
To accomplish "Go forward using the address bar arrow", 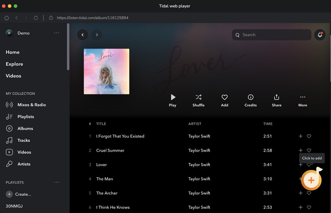I will click(x=26, y=18).
